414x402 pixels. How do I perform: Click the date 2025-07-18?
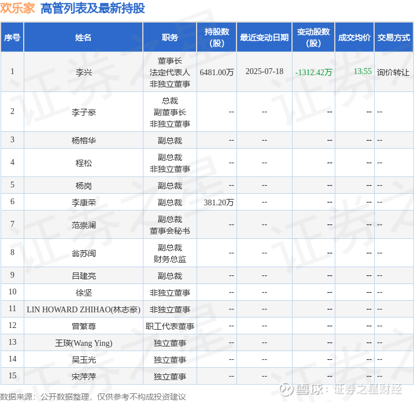click(264, 71)
